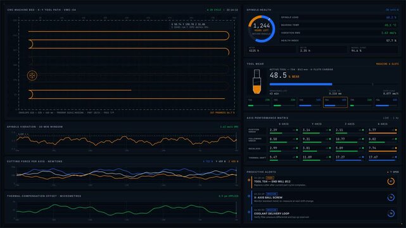Click the orange Magazine slots label in Tool Wear
The image size is (406, 228).
[387, 64]
